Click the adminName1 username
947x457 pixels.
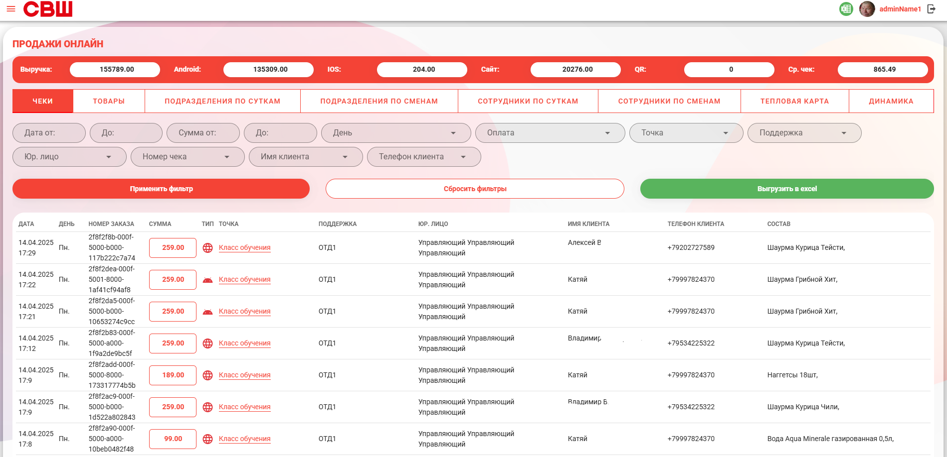click(900, 9)
